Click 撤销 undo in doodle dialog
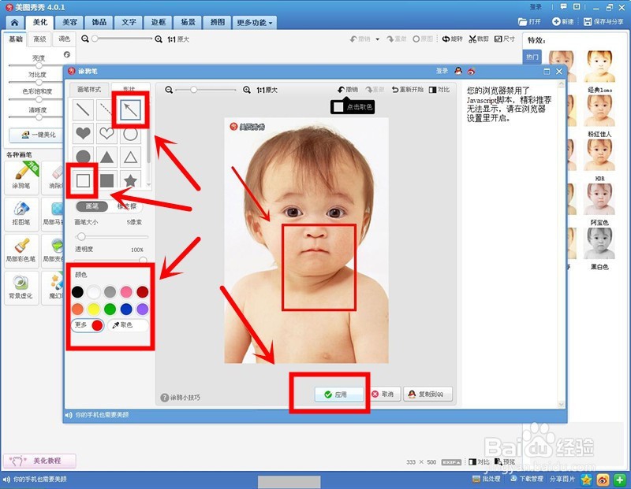This screenshot has width=631, height=489. [348, 90]
